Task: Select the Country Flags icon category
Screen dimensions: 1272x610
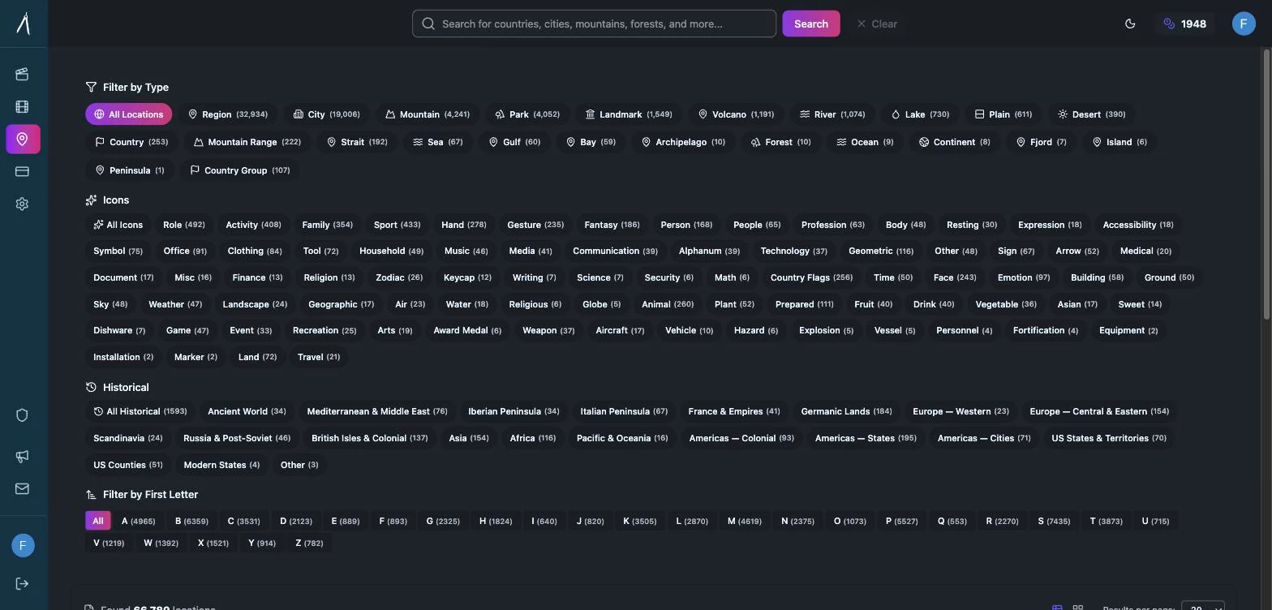Action: coord(811,277)
